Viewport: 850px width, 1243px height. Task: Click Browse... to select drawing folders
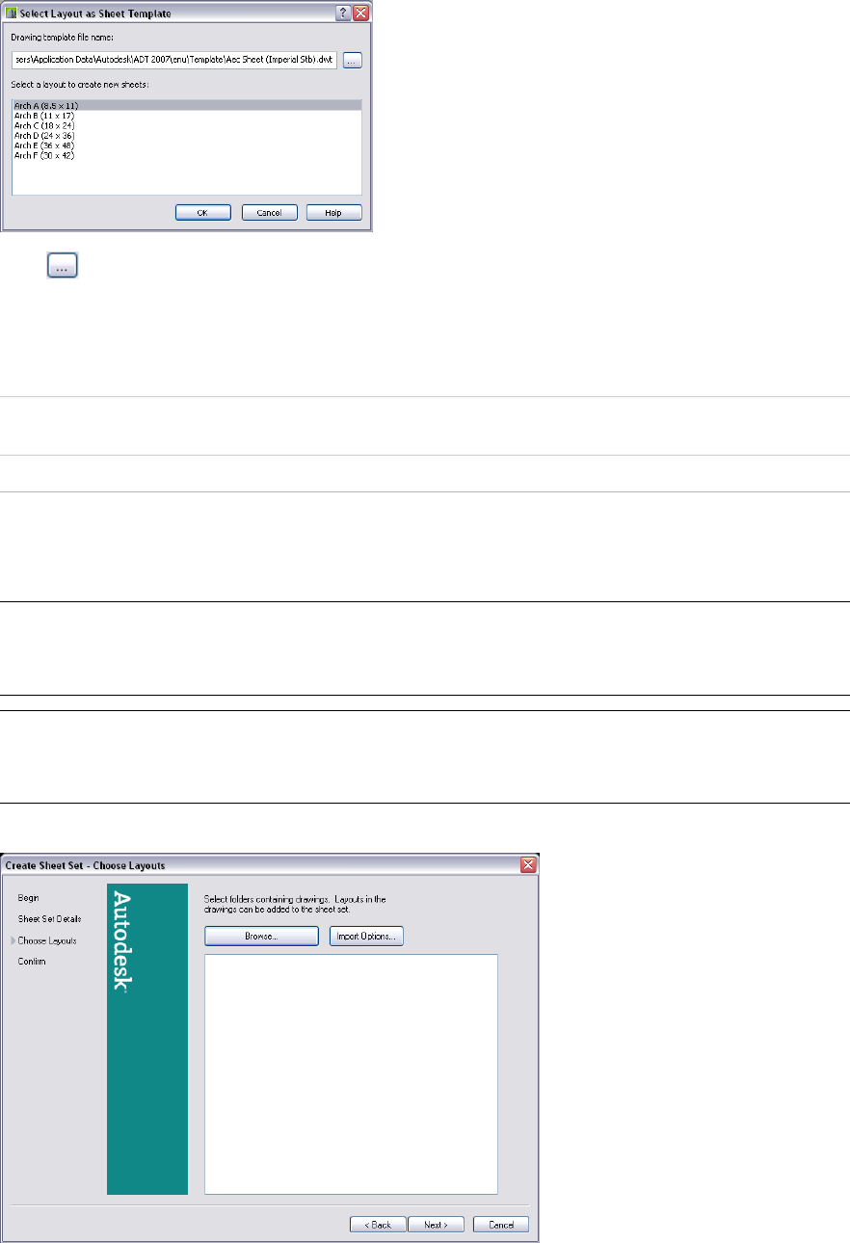[261, 936]
